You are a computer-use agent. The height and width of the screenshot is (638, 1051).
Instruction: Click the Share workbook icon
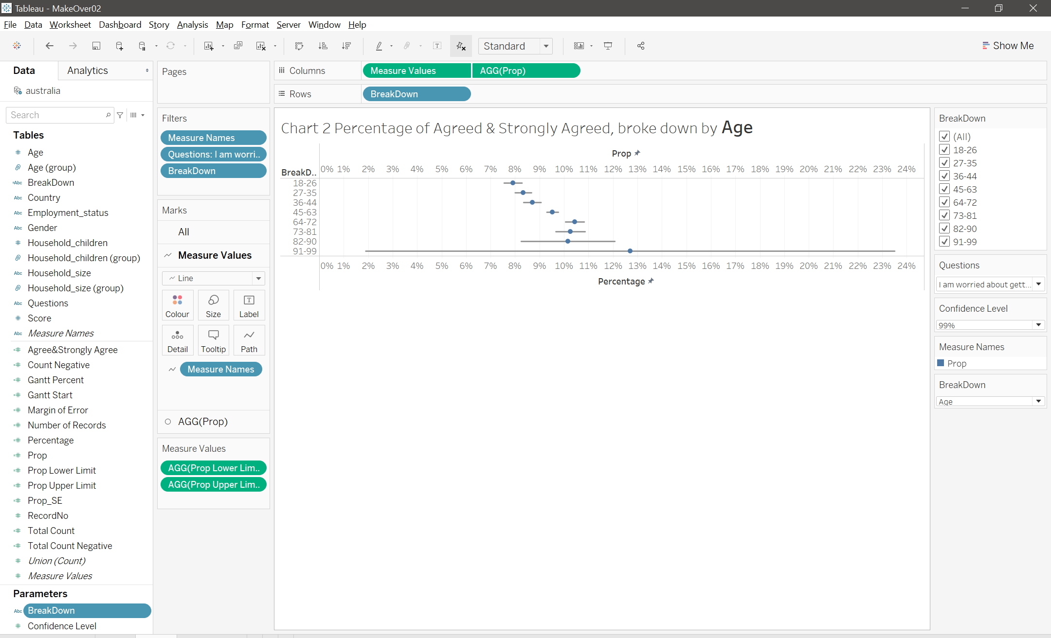(x=641, y=46)
